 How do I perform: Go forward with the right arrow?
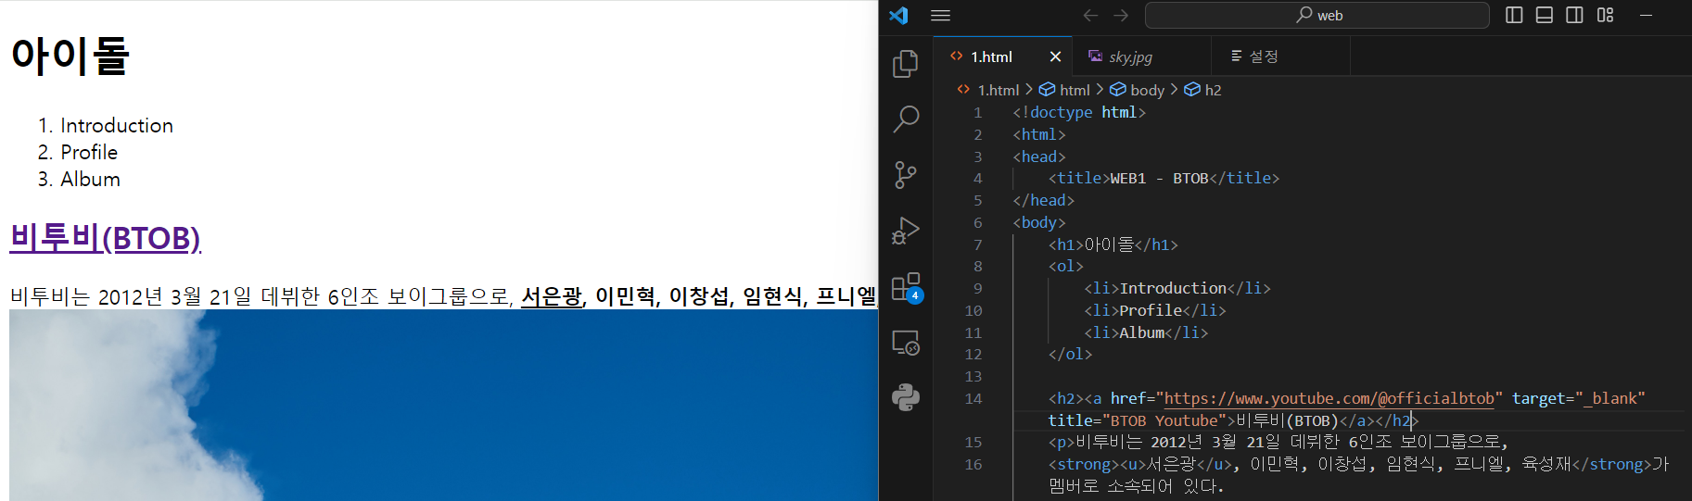[1121, 15]
